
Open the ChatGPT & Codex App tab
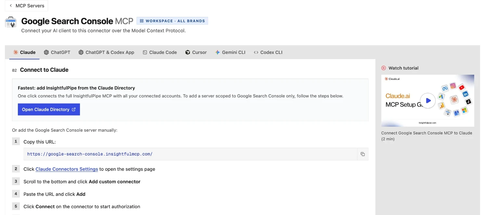(x=106, y=52)
